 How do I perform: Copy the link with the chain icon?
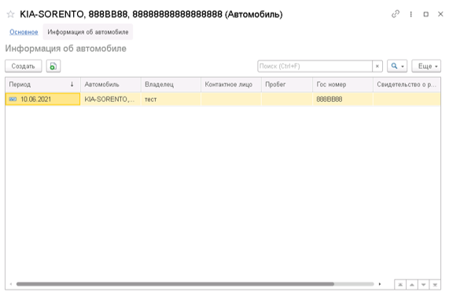[396, 14]
